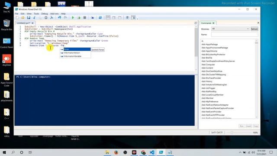Viewport: 277px width, 156px height.
Task: Show the Command window toolbar icon
Action: coord(127,18)
